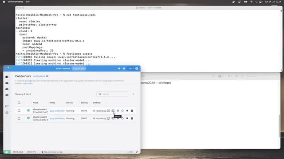Click the Search field in the background notes window
This screenshot has height=159, width=284.
(x=254, y=76)
